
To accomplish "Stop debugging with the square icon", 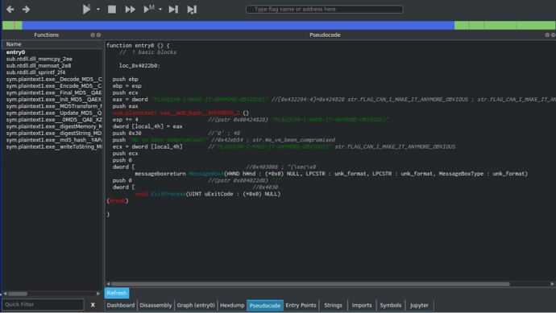I will coord(112,9).
